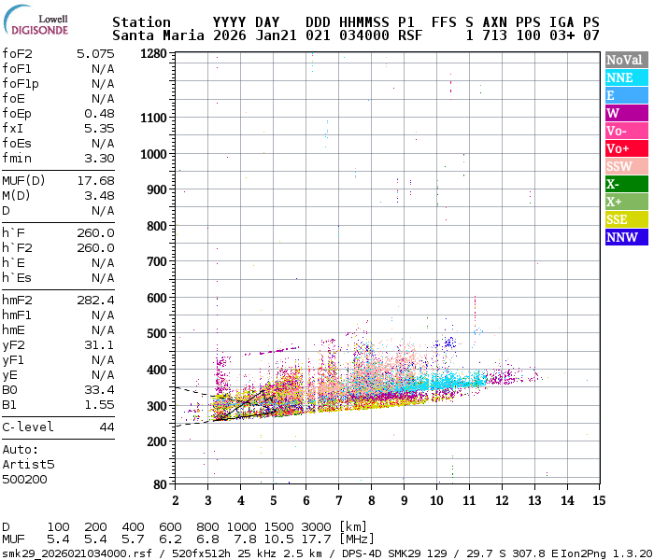This screenshot has height=560, width=654.
Task: Click the 2 MHz frequency axis label
Action: [176, 500]
